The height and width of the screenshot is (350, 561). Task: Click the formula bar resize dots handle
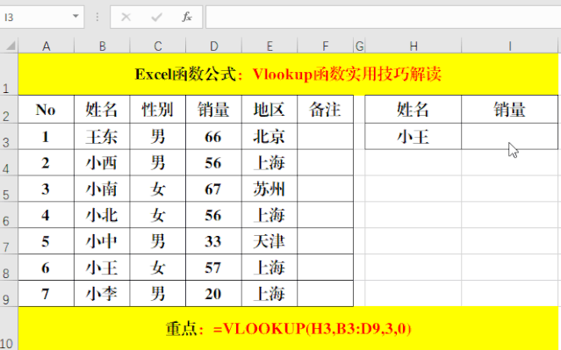tap(97, 17)
